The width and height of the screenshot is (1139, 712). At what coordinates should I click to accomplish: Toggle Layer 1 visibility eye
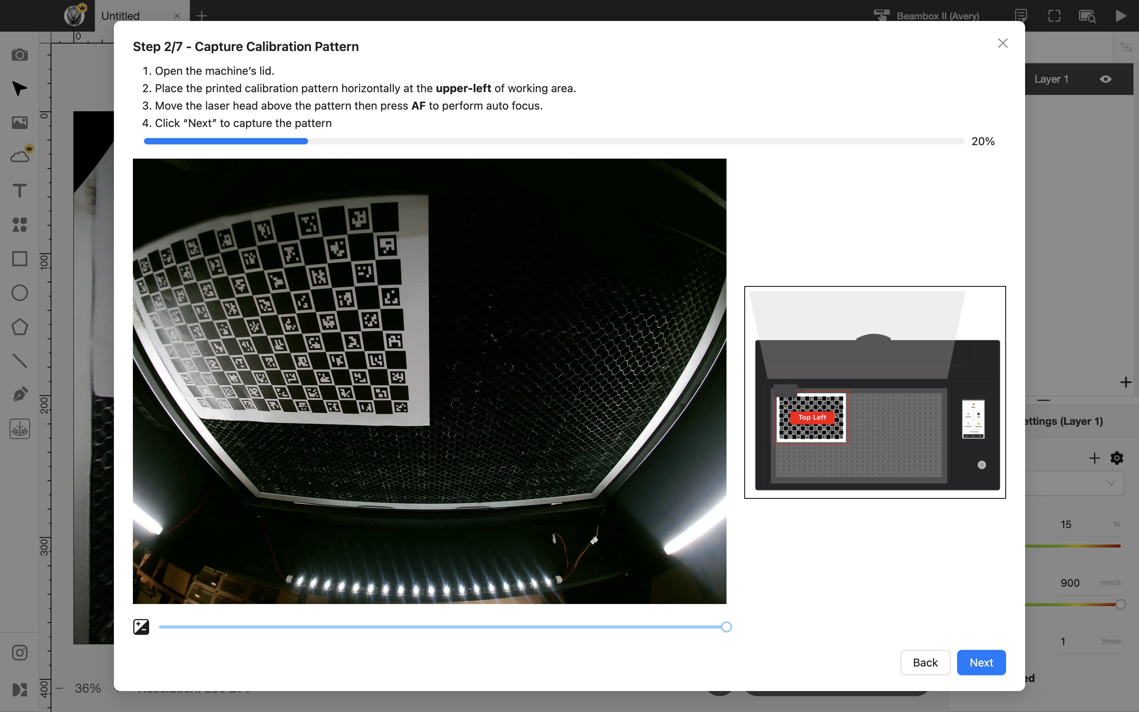click(x=1106, y=79)
